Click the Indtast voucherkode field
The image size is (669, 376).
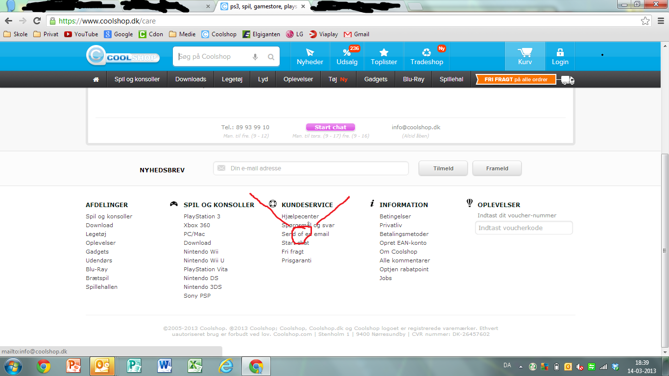click(x=524, y=228)
